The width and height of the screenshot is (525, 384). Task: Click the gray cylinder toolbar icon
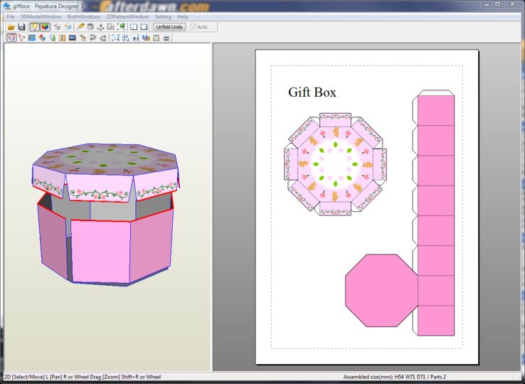[90, 27]
